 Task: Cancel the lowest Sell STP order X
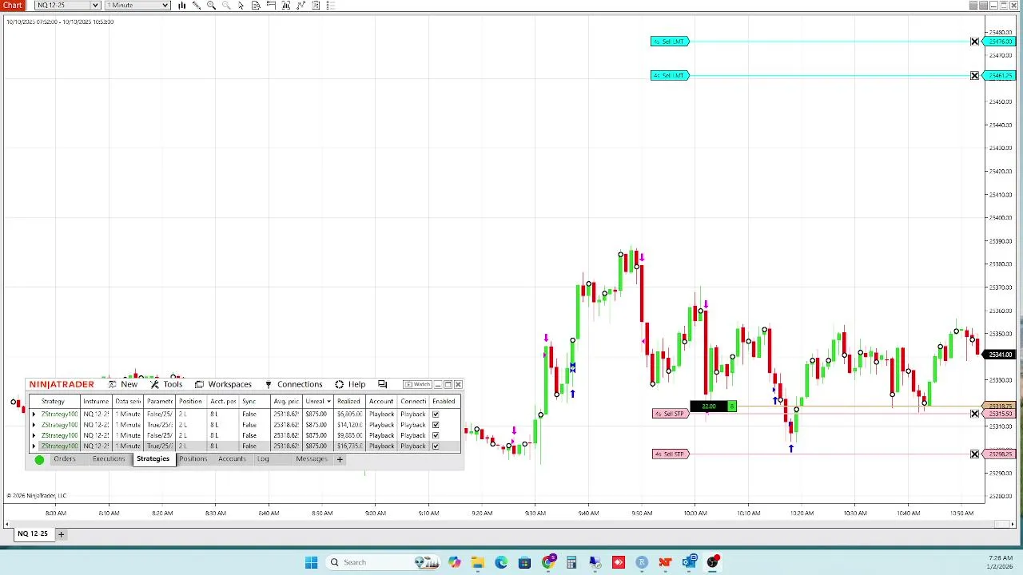coord(974,454)
